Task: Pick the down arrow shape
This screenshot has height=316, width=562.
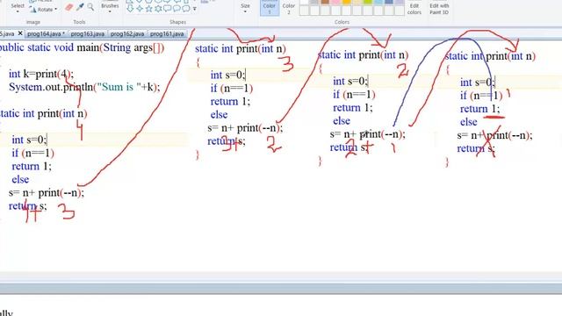Action: tap(130, 8)
